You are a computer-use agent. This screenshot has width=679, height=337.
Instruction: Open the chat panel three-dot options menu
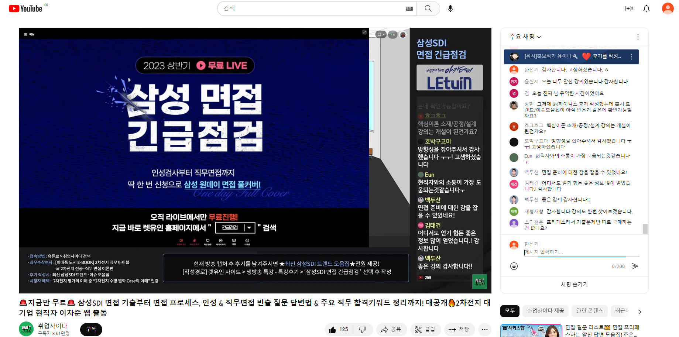click(x=638, y=37)
